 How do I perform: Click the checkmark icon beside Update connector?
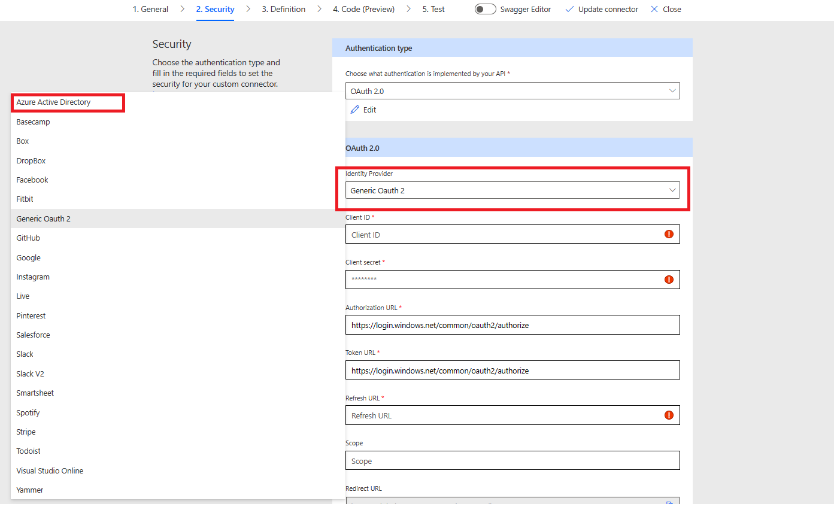pyautogui.click(x=568, y=9)
